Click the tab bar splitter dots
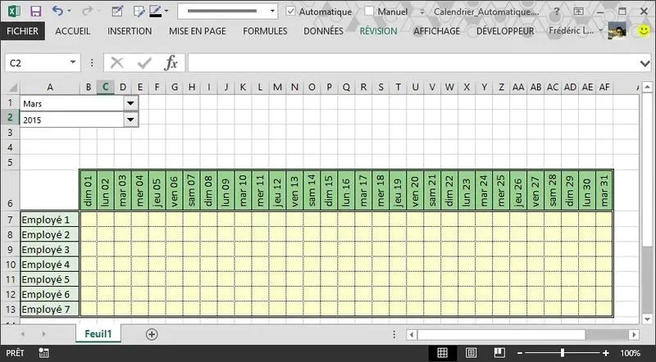Viewport: 656px width, 362px height. click(394, 334)
